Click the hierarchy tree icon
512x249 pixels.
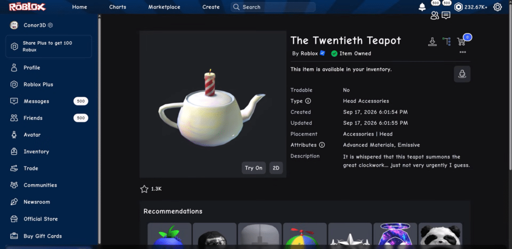(446, 41)
